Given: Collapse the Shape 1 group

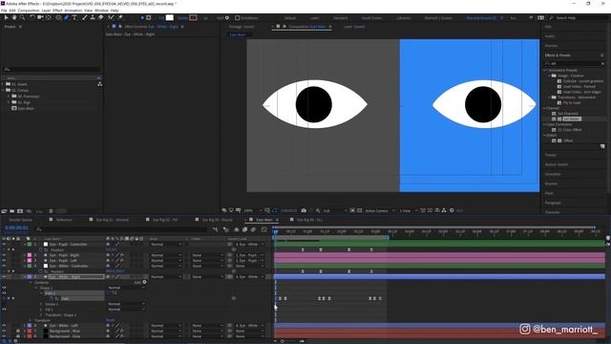Looking at the screenshot, I should tap(36, 288).
